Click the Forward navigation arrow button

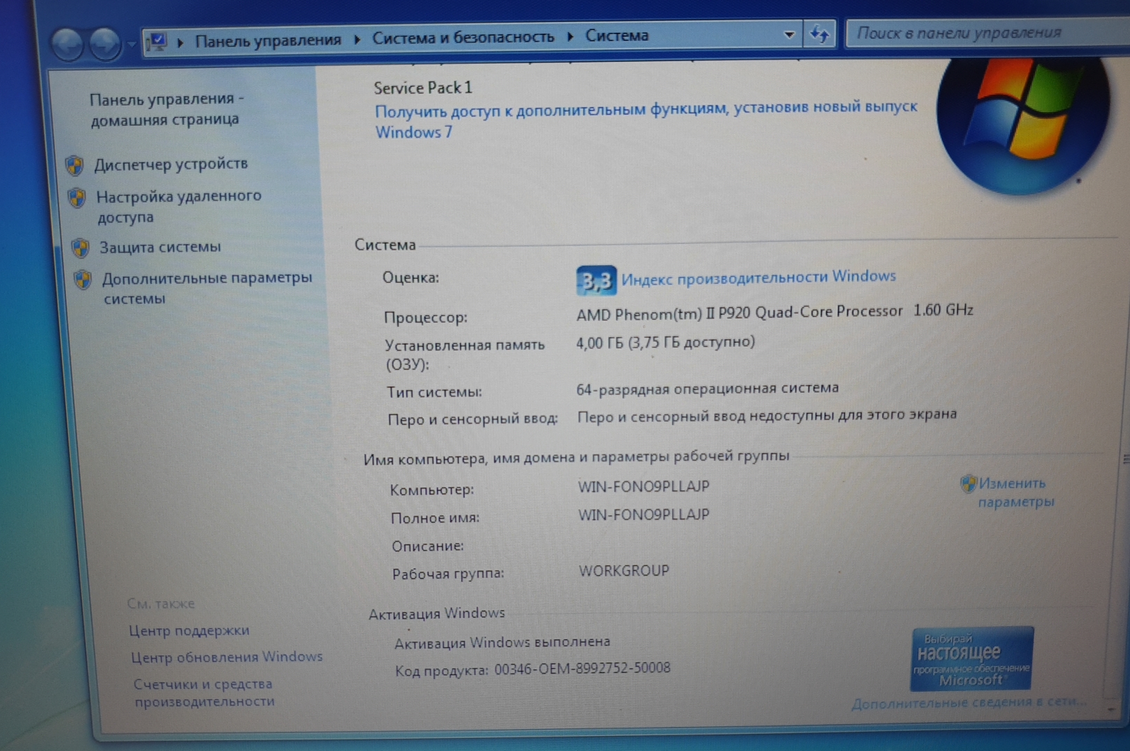coord(105,44)
